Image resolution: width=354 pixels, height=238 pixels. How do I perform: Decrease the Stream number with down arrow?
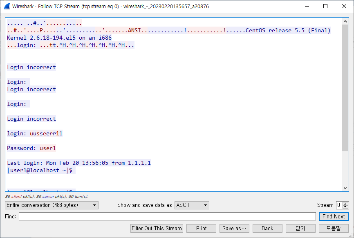tap(345, 207)
